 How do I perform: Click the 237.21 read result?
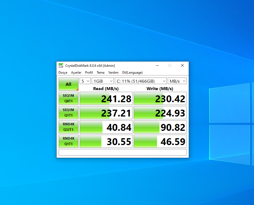coord(106,113)
